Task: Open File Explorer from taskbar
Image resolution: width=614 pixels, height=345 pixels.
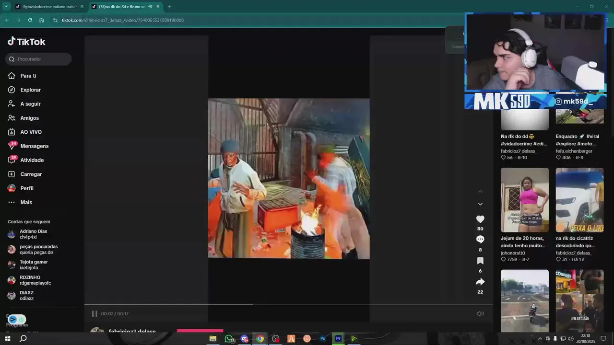Action: tap(213, 339)
